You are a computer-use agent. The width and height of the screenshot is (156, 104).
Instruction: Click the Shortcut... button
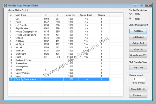pyautogui.click(x=138, y=95)
